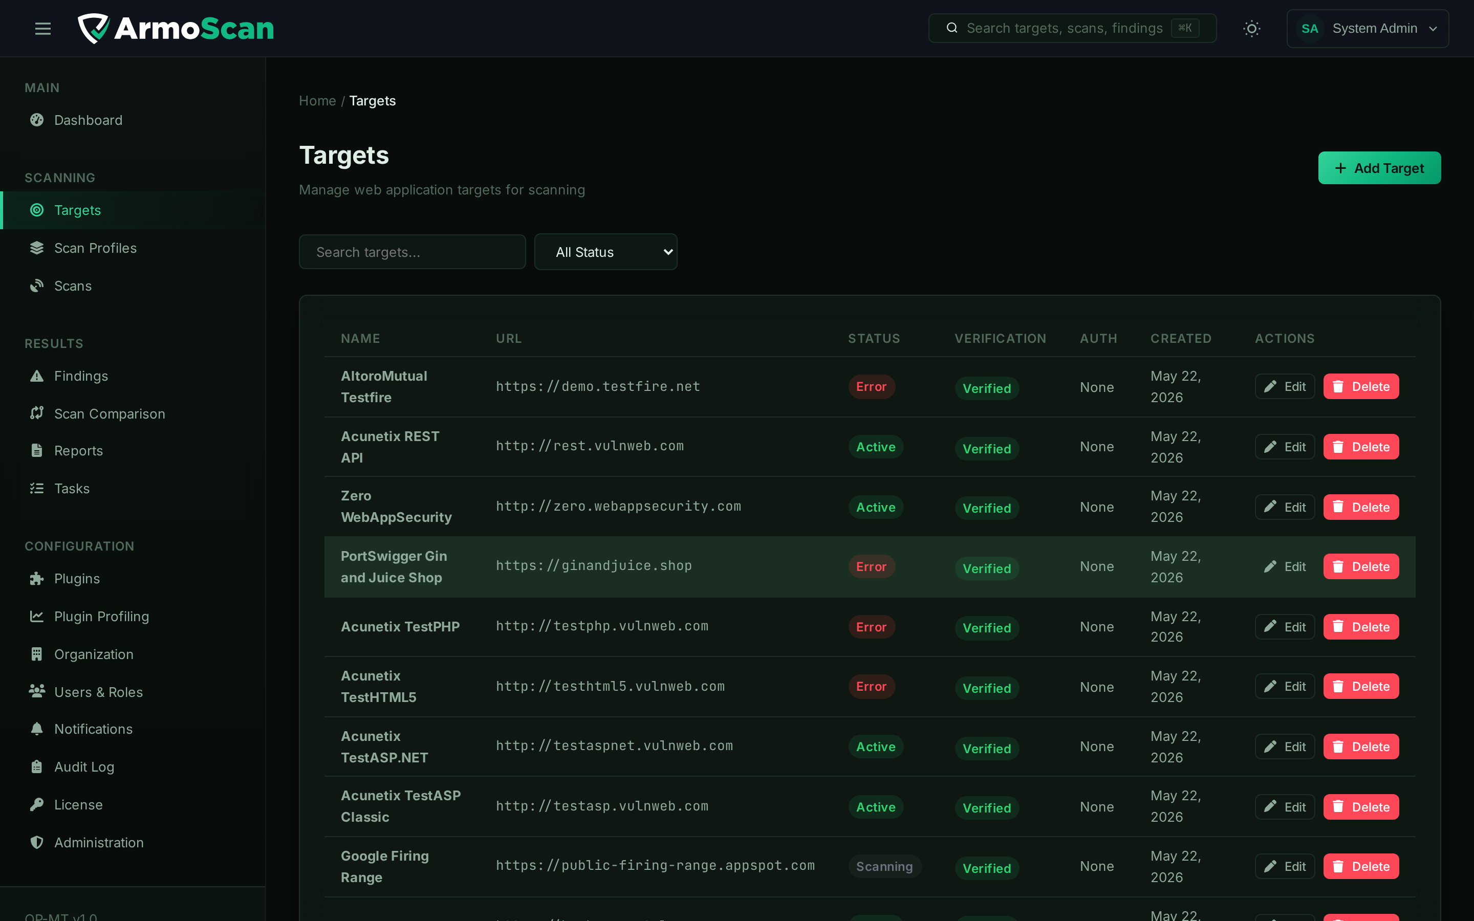
Task: Open the All Status filter dropdown
Action: click(605, 252)
